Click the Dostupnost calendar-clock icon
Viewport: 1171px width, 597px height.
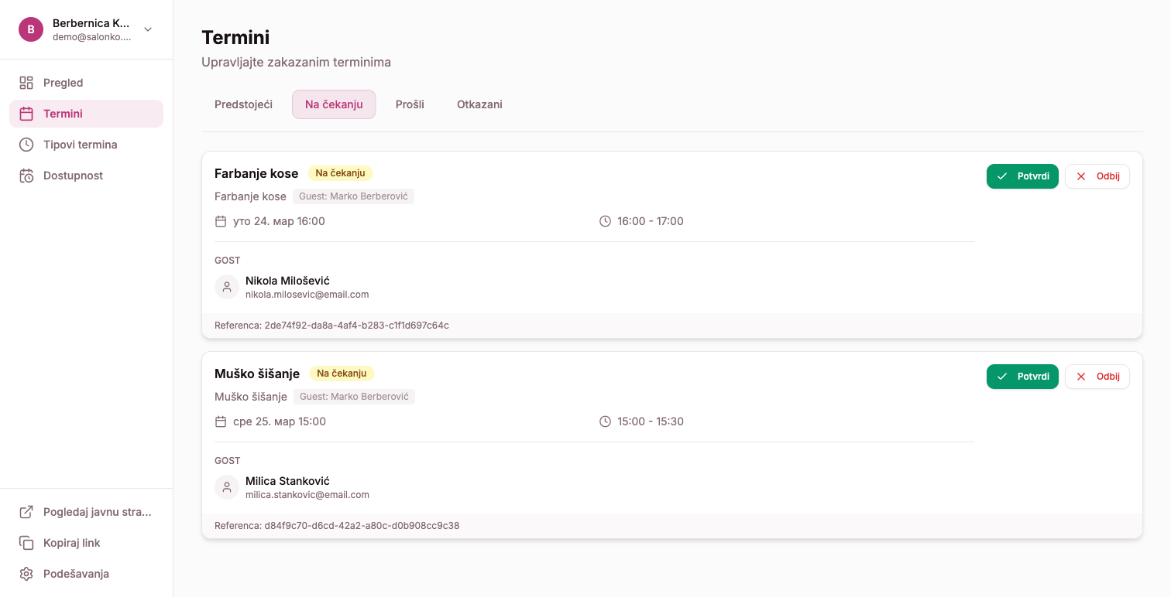[x=26, y=176]
